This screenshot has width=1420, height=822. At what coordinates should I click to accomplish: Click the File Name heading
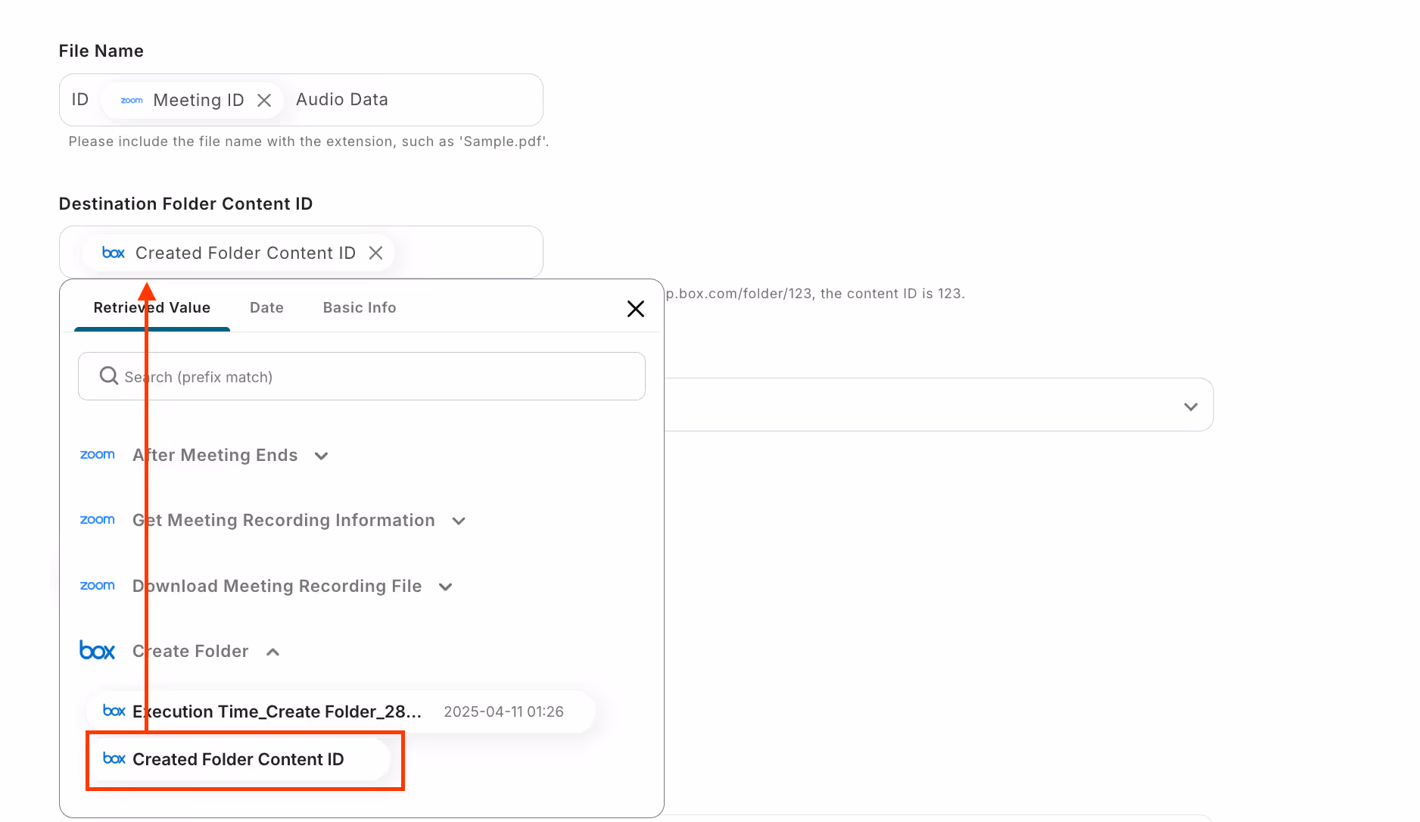click(101, 51)
